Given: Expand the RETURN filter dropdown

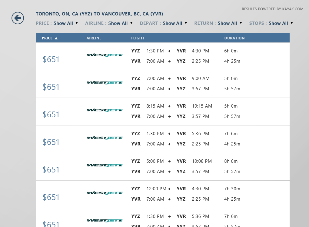Looking at the screenshot, I should coord(218,23).
